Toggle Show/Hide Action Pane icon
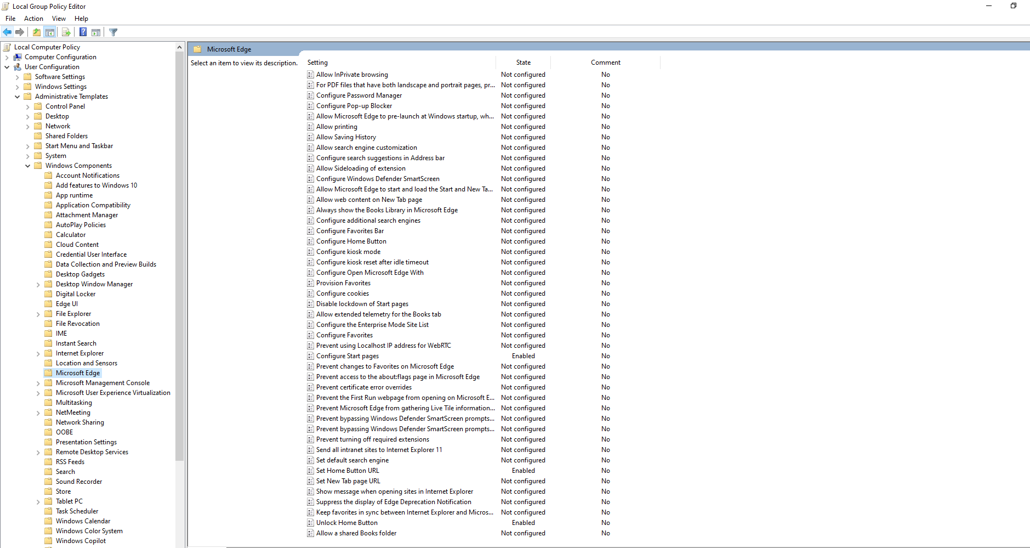 point(96,32)
